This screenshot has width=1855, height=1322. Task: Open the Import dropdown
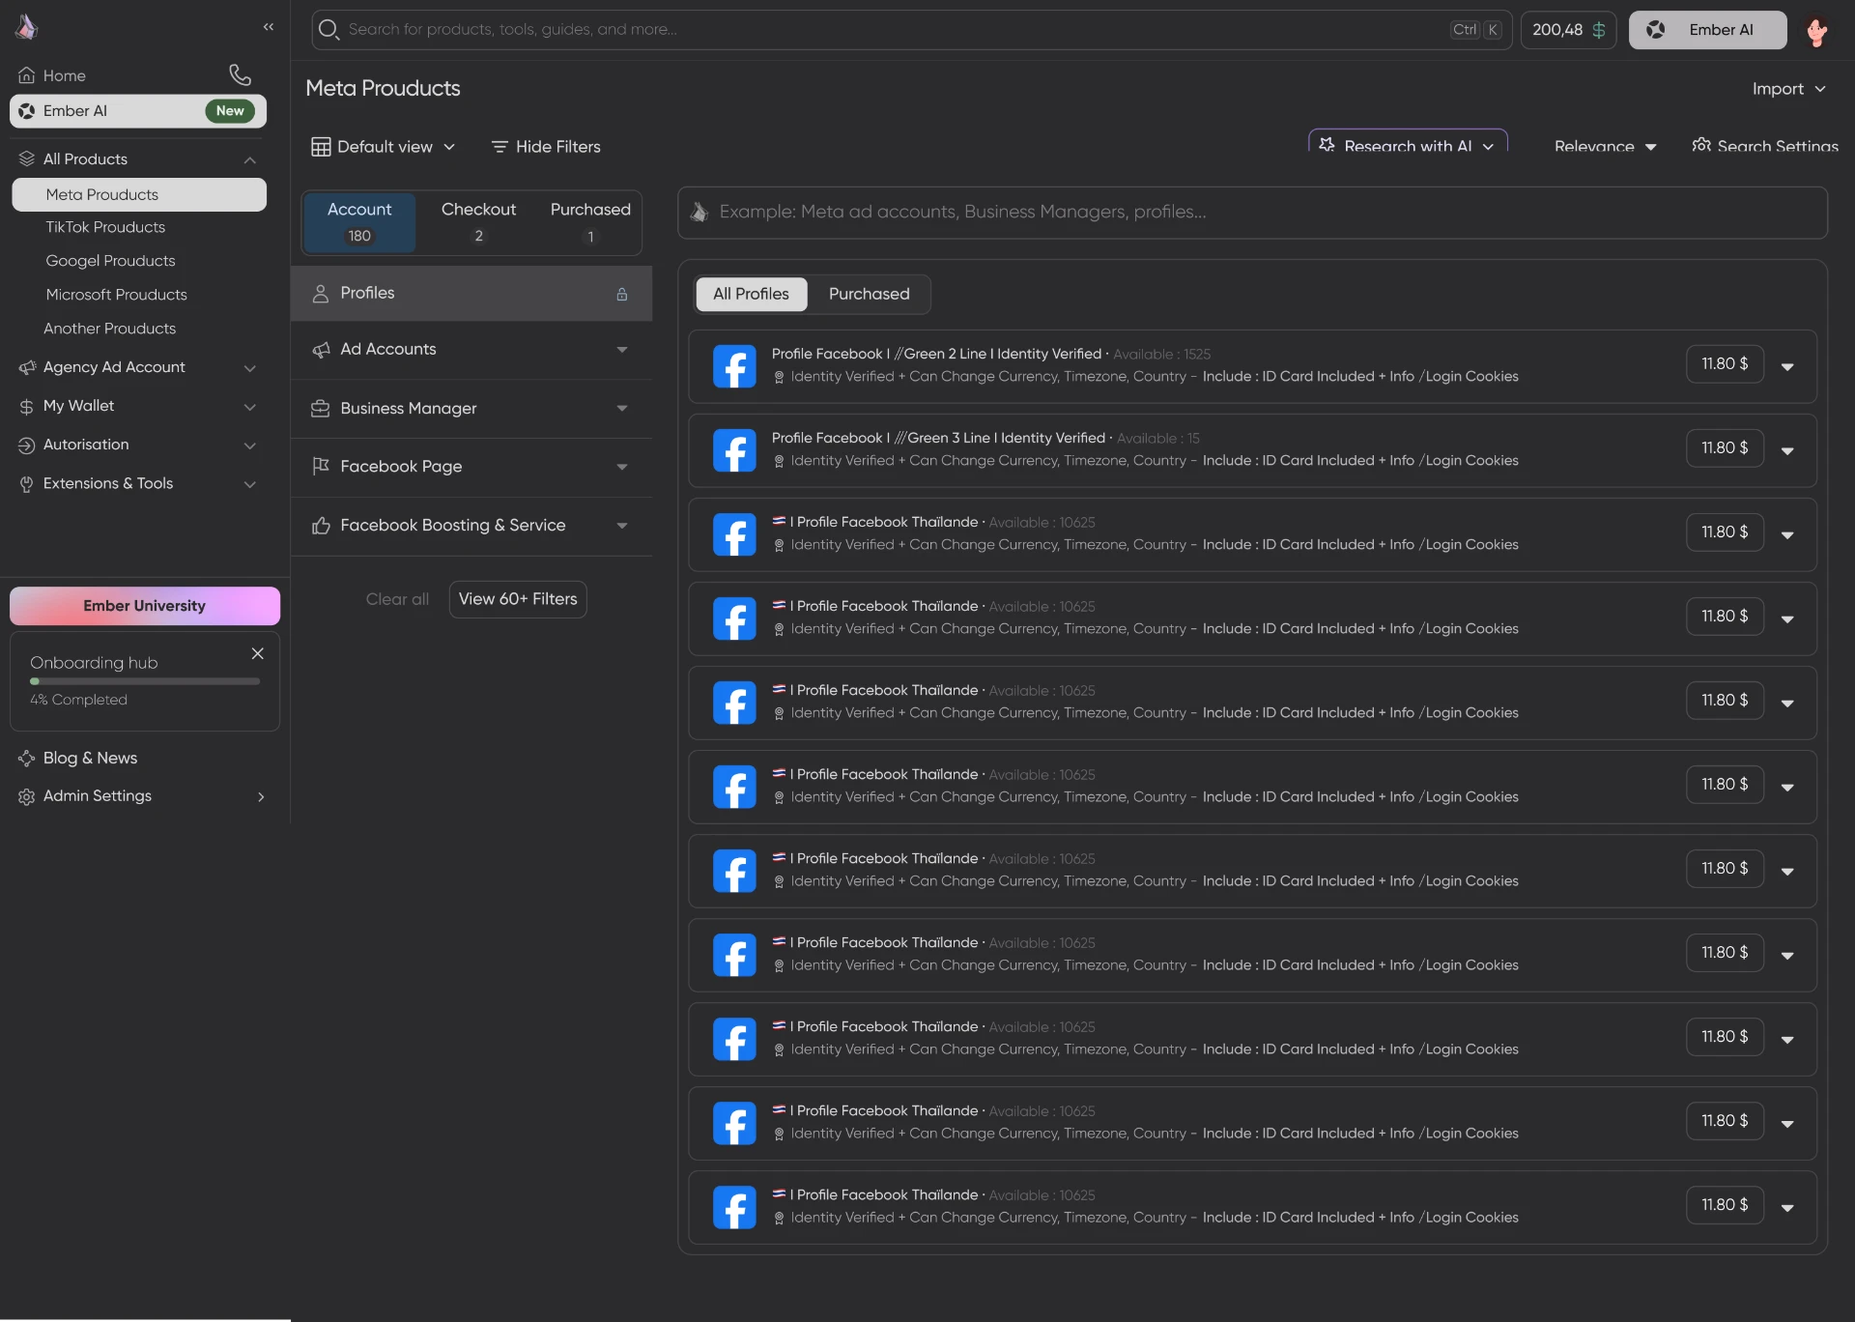[x=1789, y=89]
